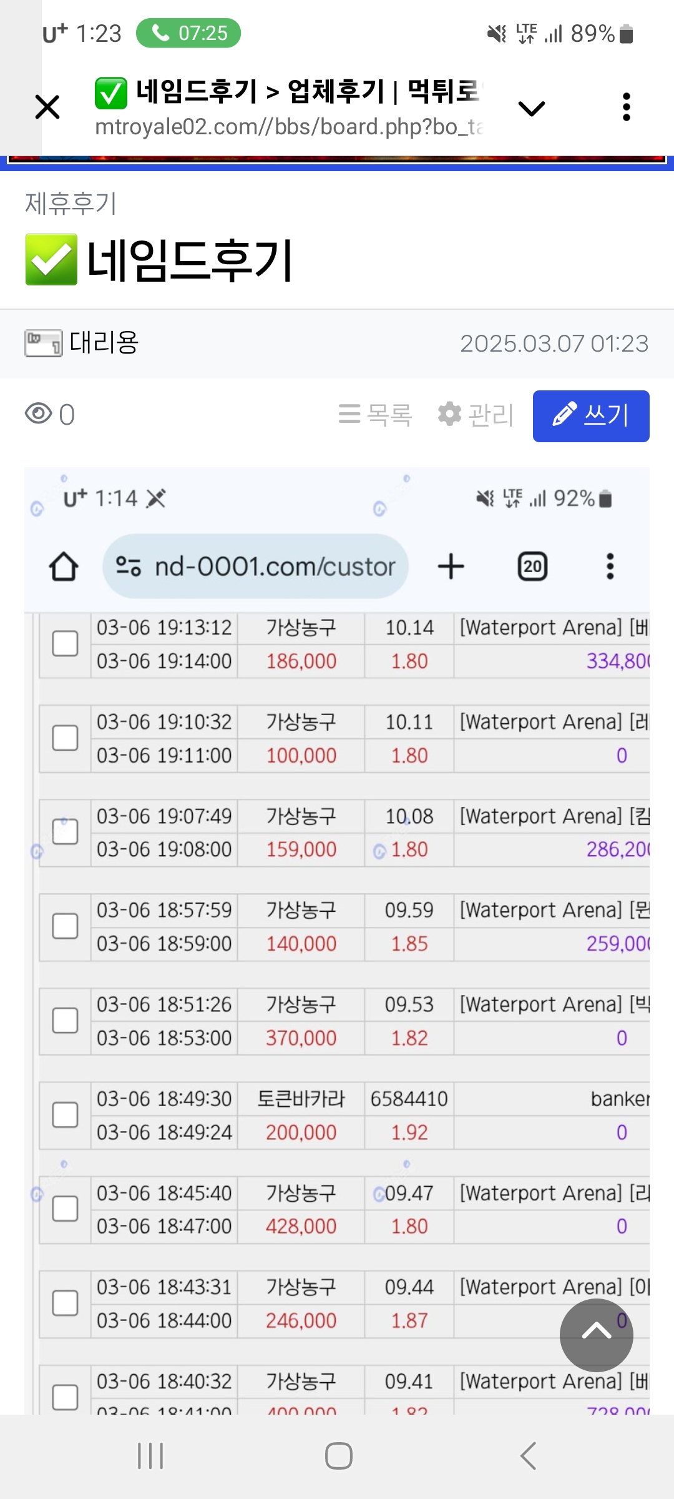Tap the Android back navigation arrow
Viewport: 674px width, 1499px height.
pos(528,1456)
